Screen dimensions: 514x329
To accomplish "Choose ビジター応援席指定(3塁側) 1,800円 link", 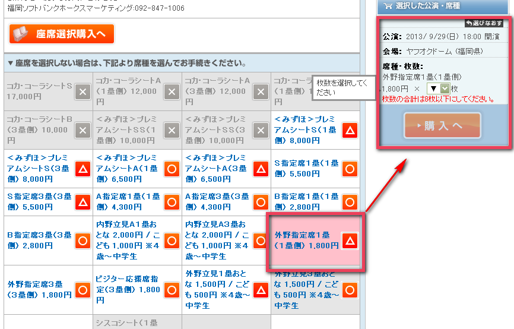I will click(x=128, y=290).
